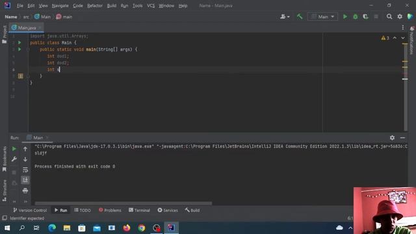This screenshot has width=416, height=234.
Task: Open the Bookmarks side panel
Action: 5,159
